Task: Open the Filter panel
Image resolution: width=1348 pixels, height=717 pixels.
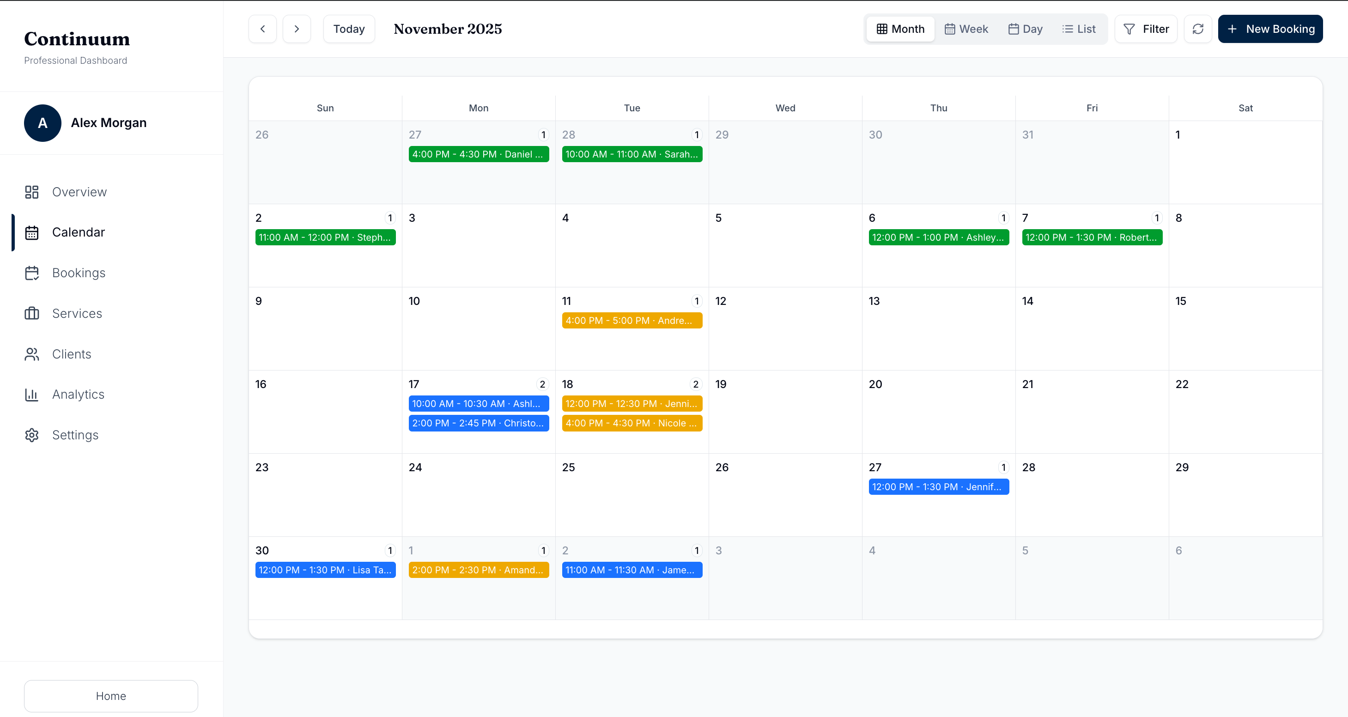Action: [x=1146, y=29]
